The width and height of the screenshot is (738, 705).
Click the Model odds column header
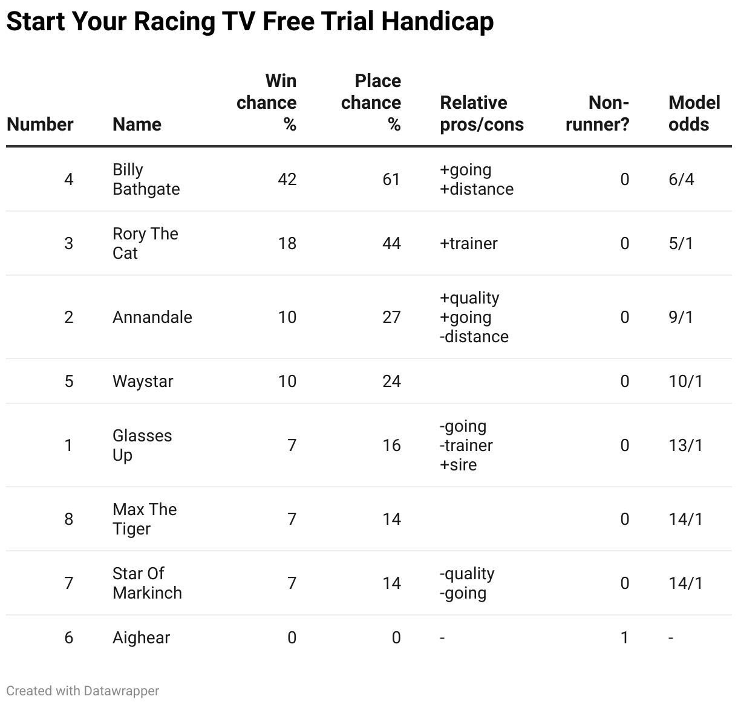pos(694,113)
